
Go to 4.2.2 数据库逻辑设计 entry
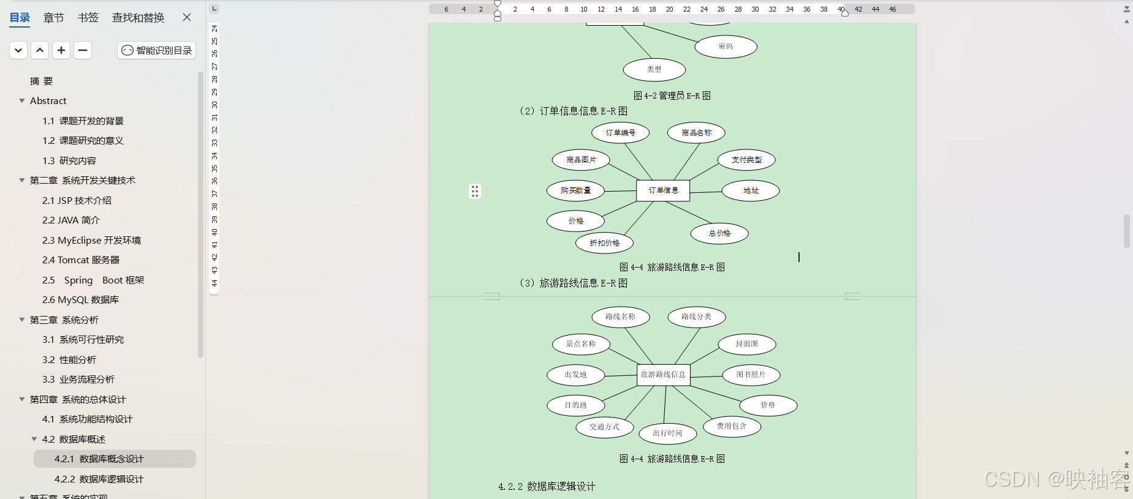tap(99, 479)
